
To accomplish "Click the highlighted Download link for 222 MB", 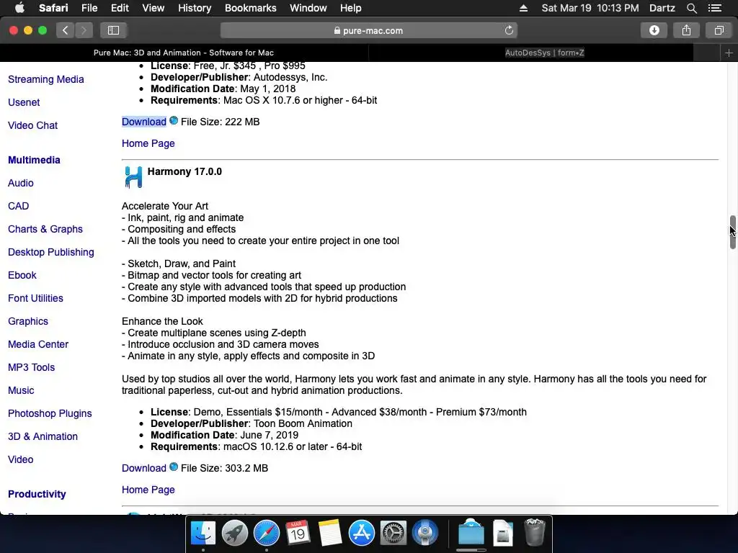I will coord(144,122).
